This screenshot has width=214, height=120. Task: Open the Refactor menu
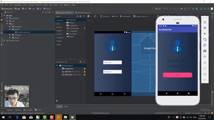pyautogui.click(x=39, y=5)
